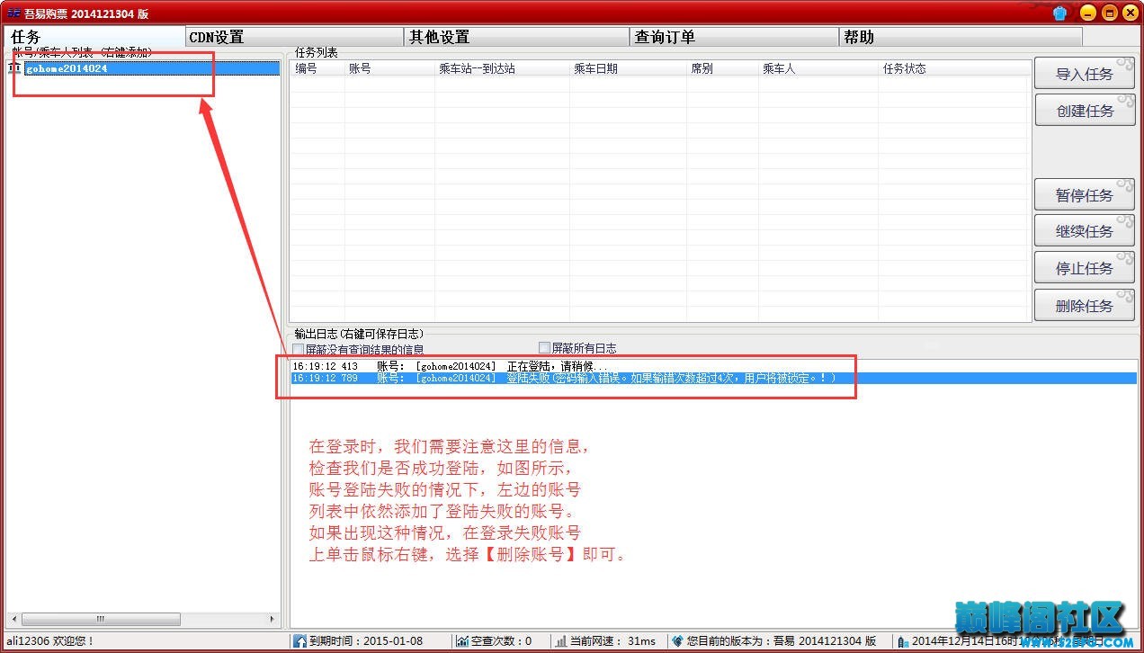Click the 到期时间 2015-01-08 status text

click(366, 641)
